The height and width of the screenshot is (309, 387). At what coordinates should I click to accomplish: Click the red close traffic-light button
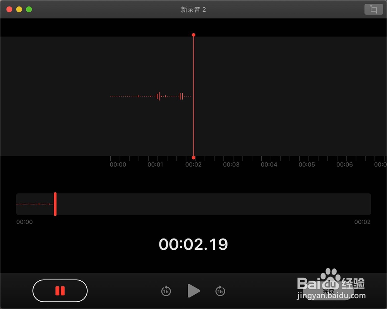(9, 9)
